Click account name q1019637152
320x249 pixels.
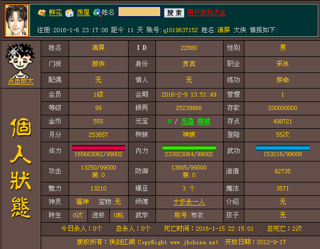click(181, 30)
